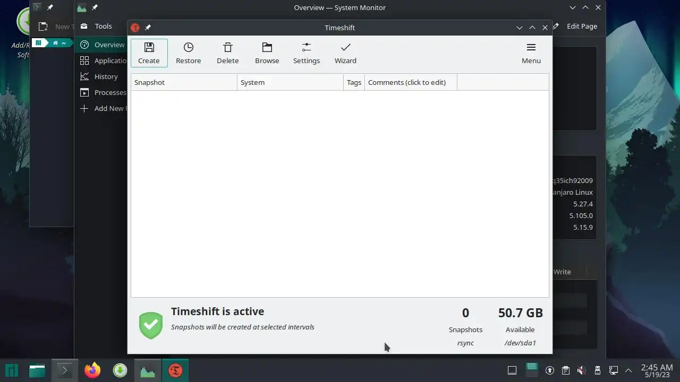Click the 5.15.9 version value

(583, 227)
